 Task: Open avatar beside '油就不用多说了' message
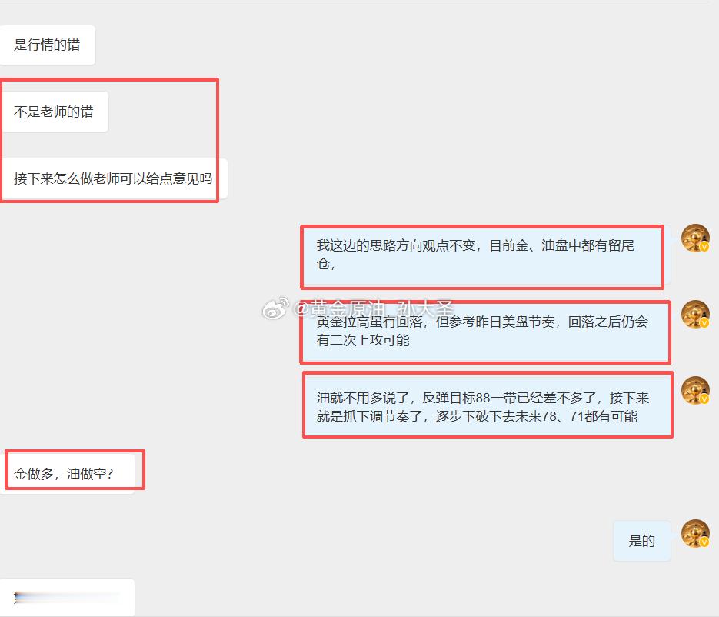tap(695, 390)
